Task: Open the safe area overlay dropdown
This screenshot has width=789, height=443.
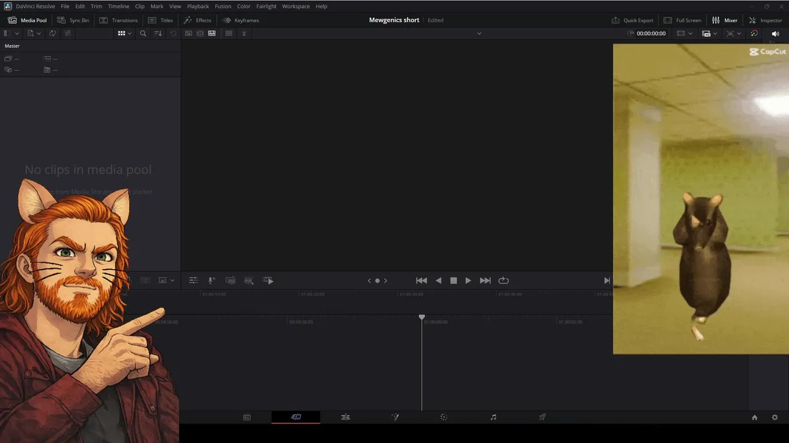Action: tap(684, 33)
